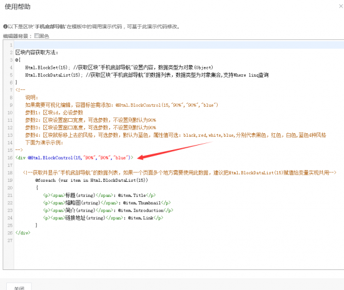
Task: Click the div @Html.BlockControl code line
Action: click(74, 157)
